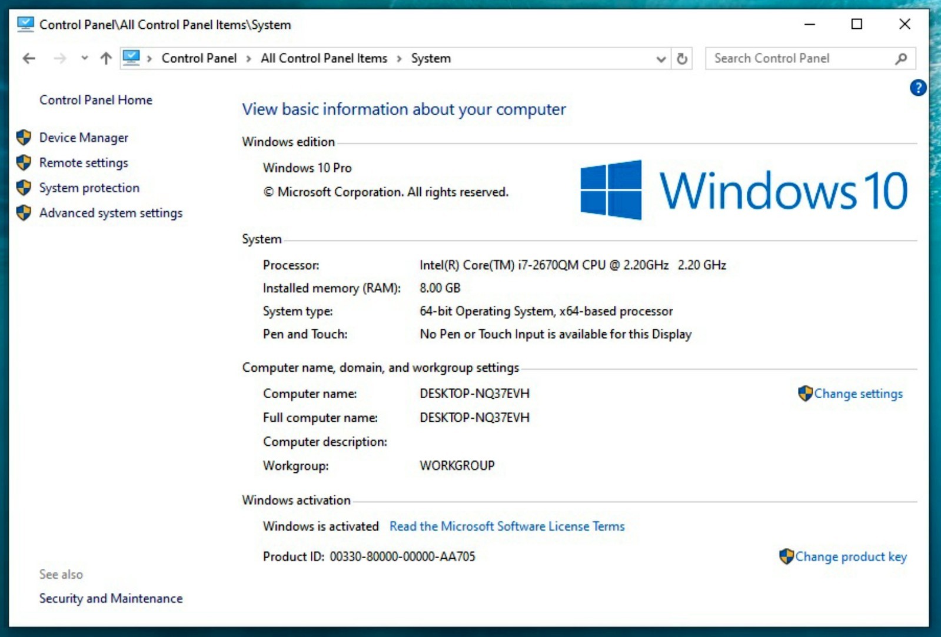Open the recent locations dropdown arrow
Viewport: 941px width, 637px height.
pos(85,58)
